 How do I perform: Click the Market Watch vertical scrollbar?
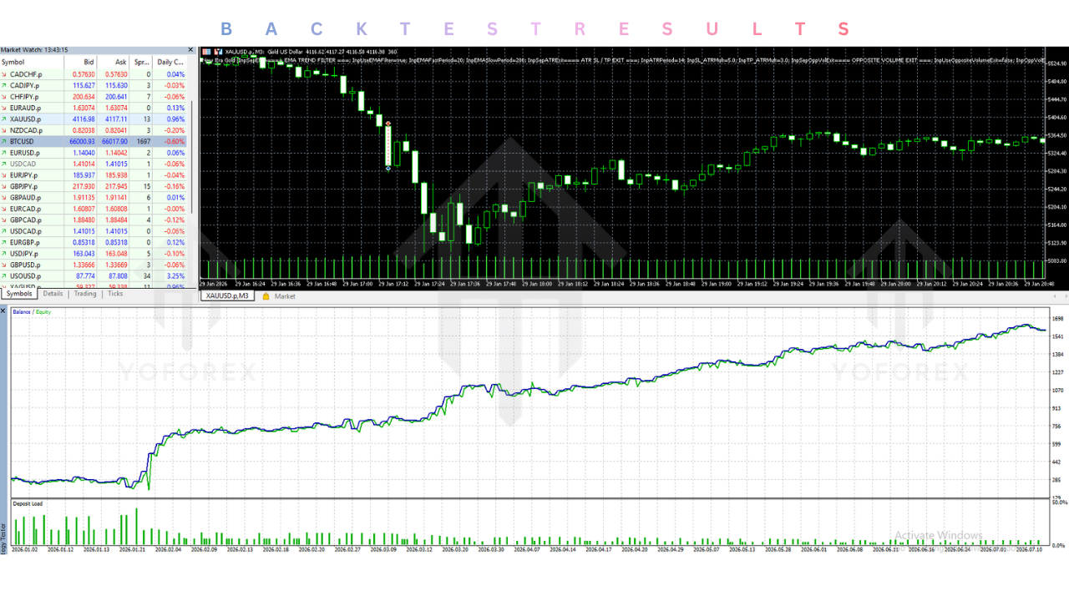click(192, 157)
